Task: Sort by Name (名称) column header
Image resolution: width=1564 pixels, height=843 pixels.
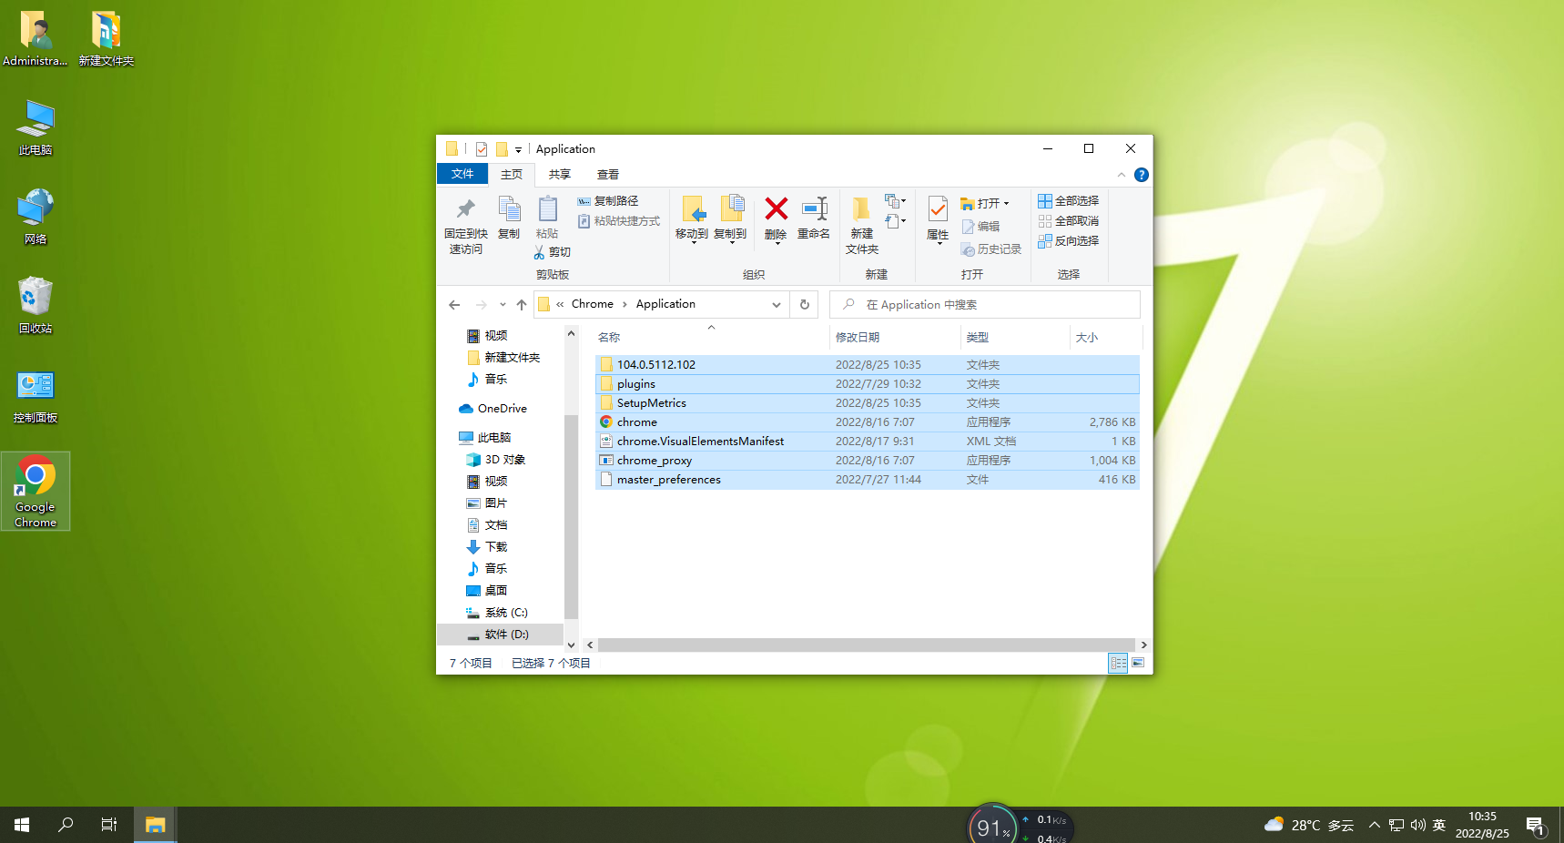Action: 711,338
